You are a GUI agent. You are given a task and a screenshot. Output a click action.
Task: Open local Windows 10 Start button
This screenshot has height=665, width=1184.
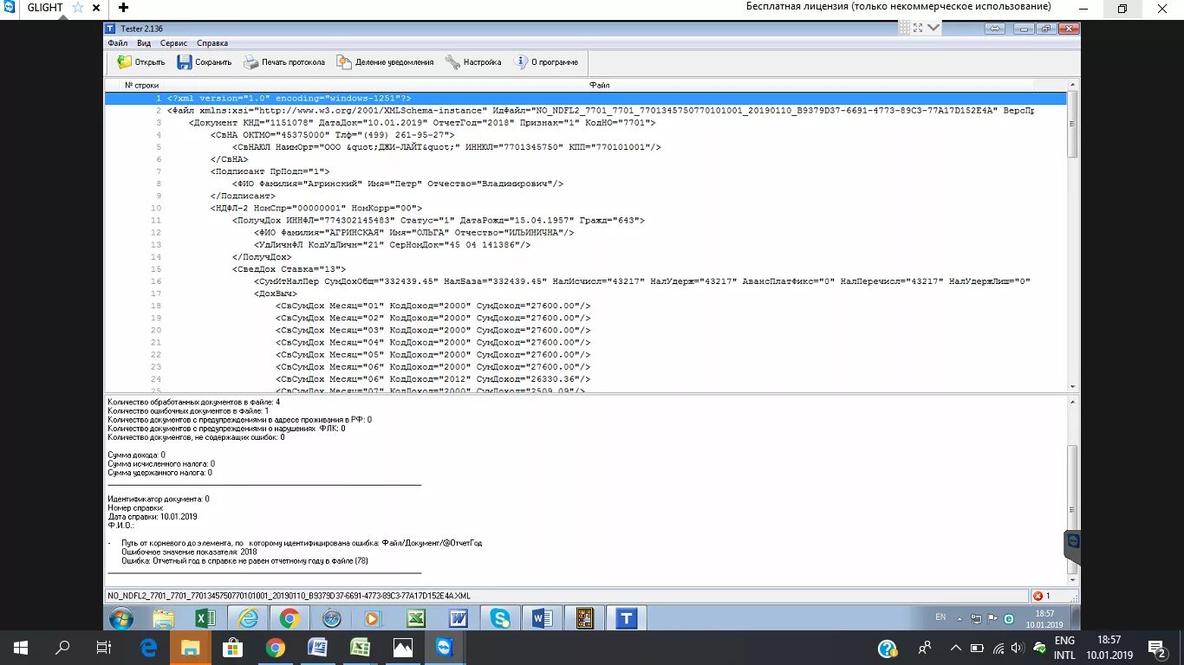tap(21, 648)
